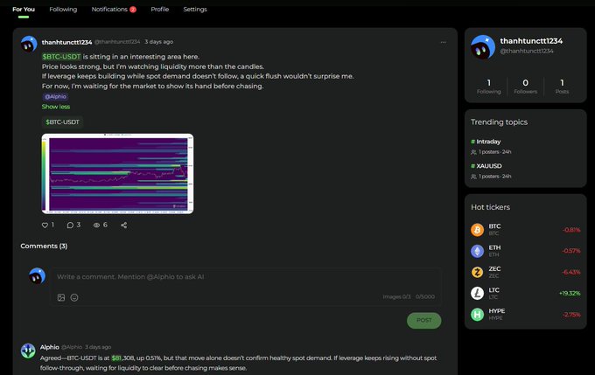Click the Comments (3) heading

pos(44,247)
